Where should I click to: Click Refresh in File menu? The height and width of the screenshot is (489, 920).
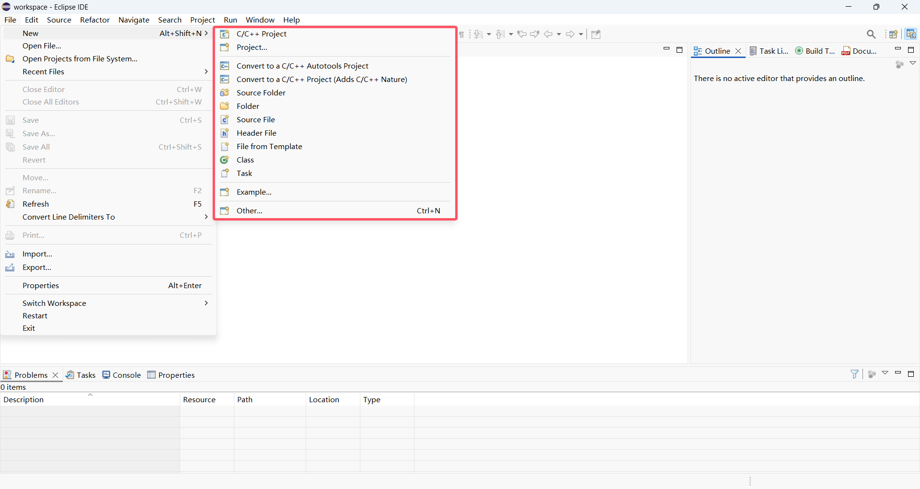click(109, 204)
